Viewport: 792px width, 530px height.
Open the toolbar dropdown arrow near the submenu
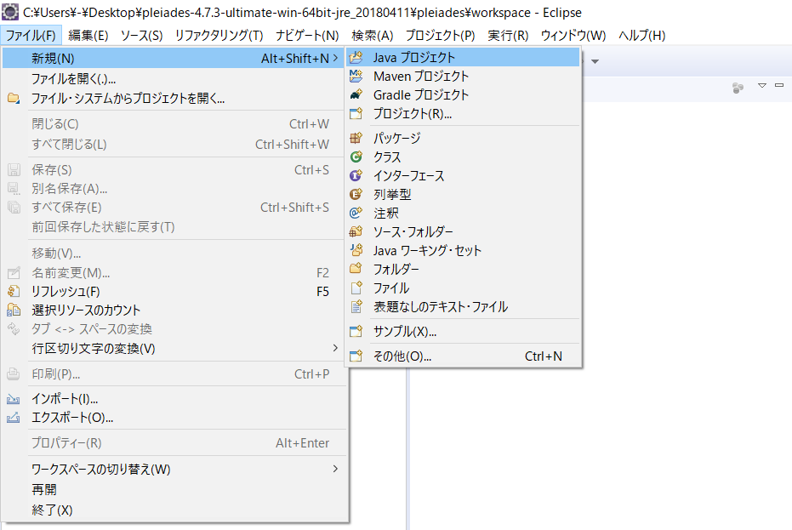point(595,61)
